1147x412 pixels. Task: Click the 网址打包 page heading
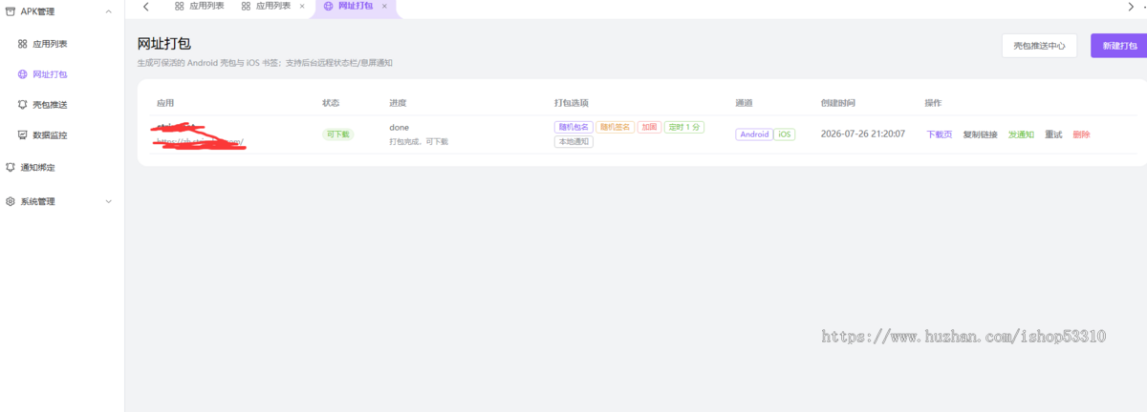164,44
